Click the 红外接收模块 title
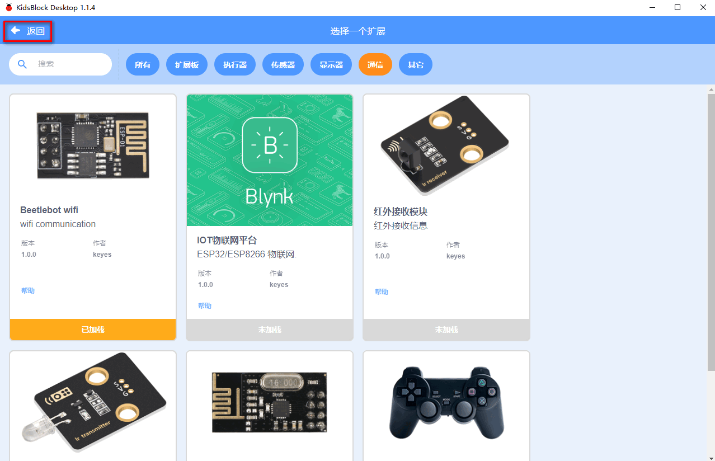This screenshot has height=461, width=715. click(x=401, y=212)
